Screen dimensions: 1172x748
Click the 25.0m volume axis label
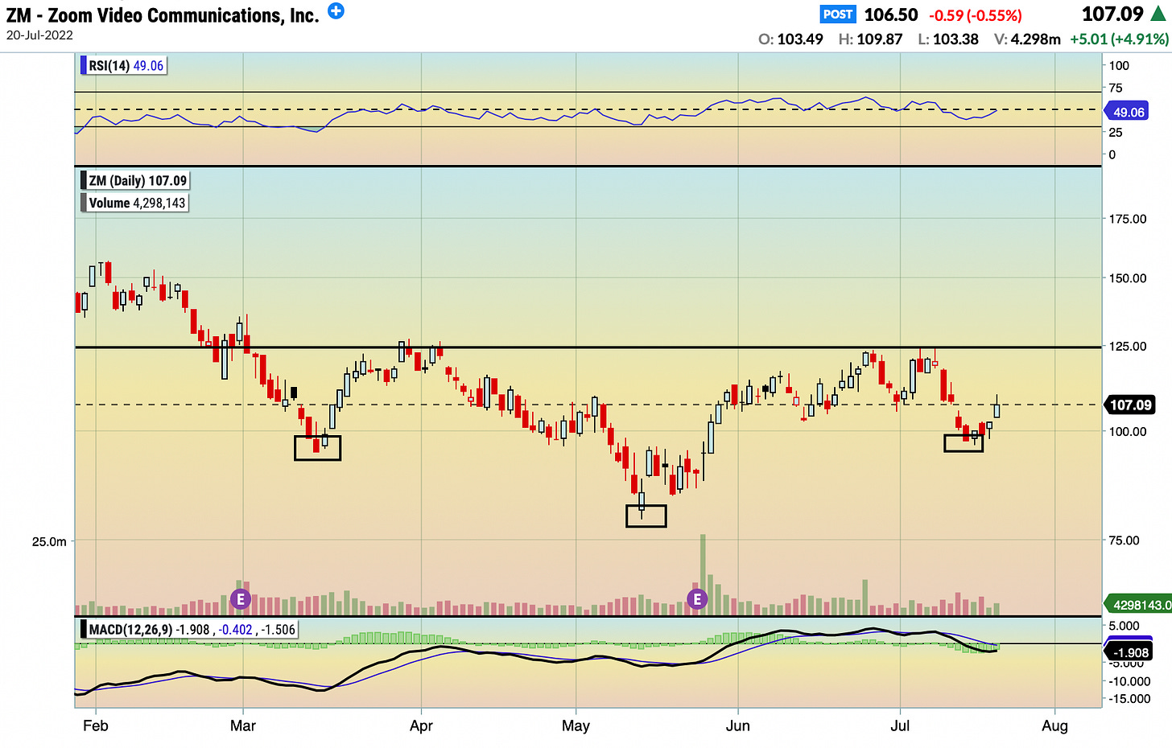pyautogui.click(x=49, y=541)
